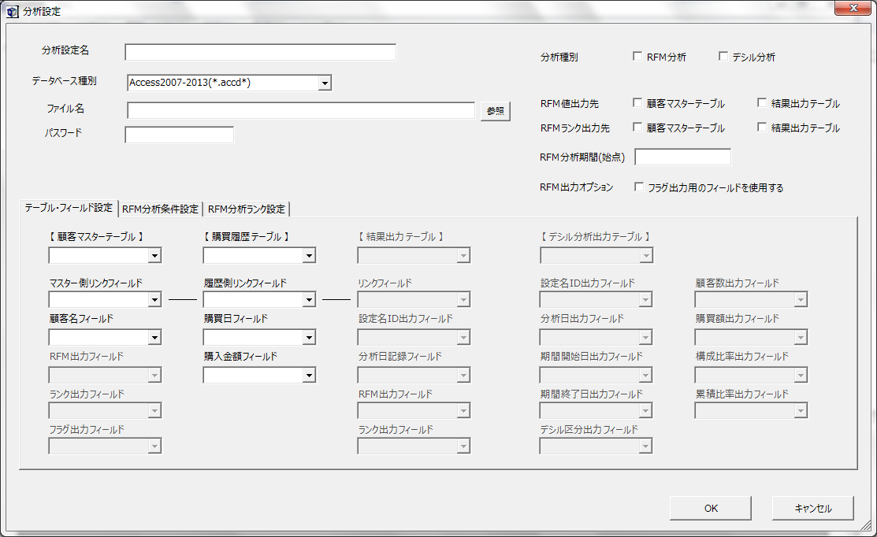Image resolution: width=877 pixels, height=537 pixels.
Task: Open the データベース種別 dropdown
Action: tap(324, 83)
